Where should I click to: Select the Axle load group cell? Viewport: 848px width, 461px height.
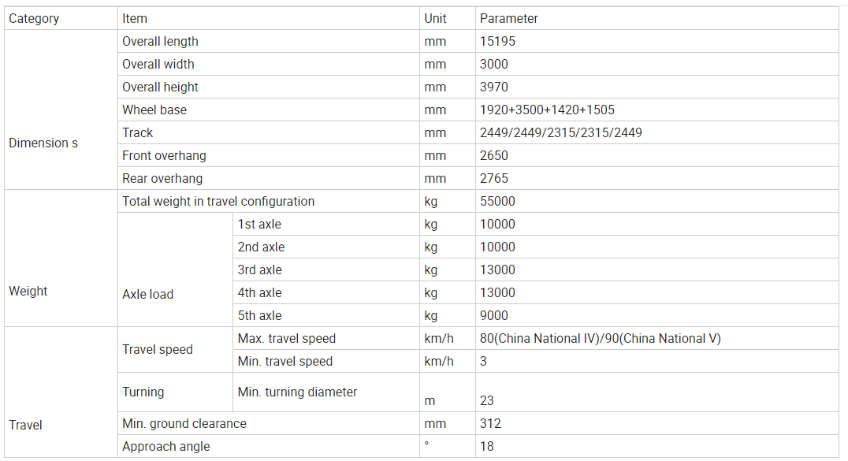[148, 294]
